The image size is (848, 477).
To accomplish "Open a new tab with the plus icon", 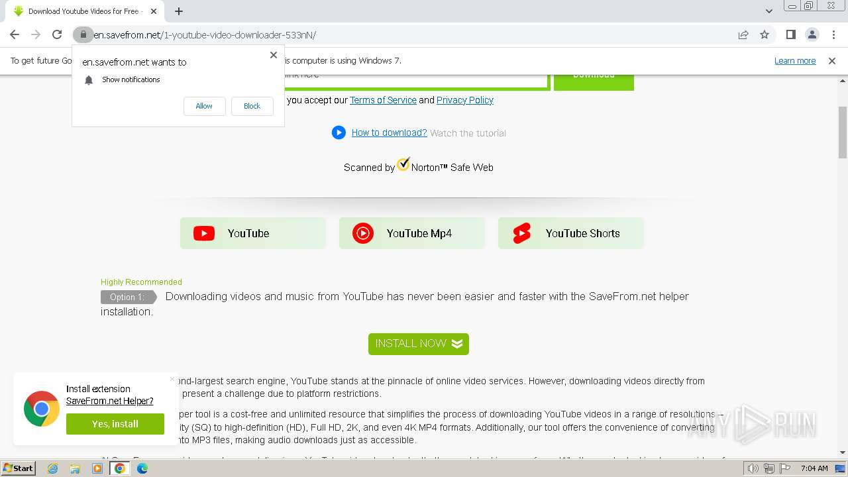I will pyautogui.click(x=179, y=11).
